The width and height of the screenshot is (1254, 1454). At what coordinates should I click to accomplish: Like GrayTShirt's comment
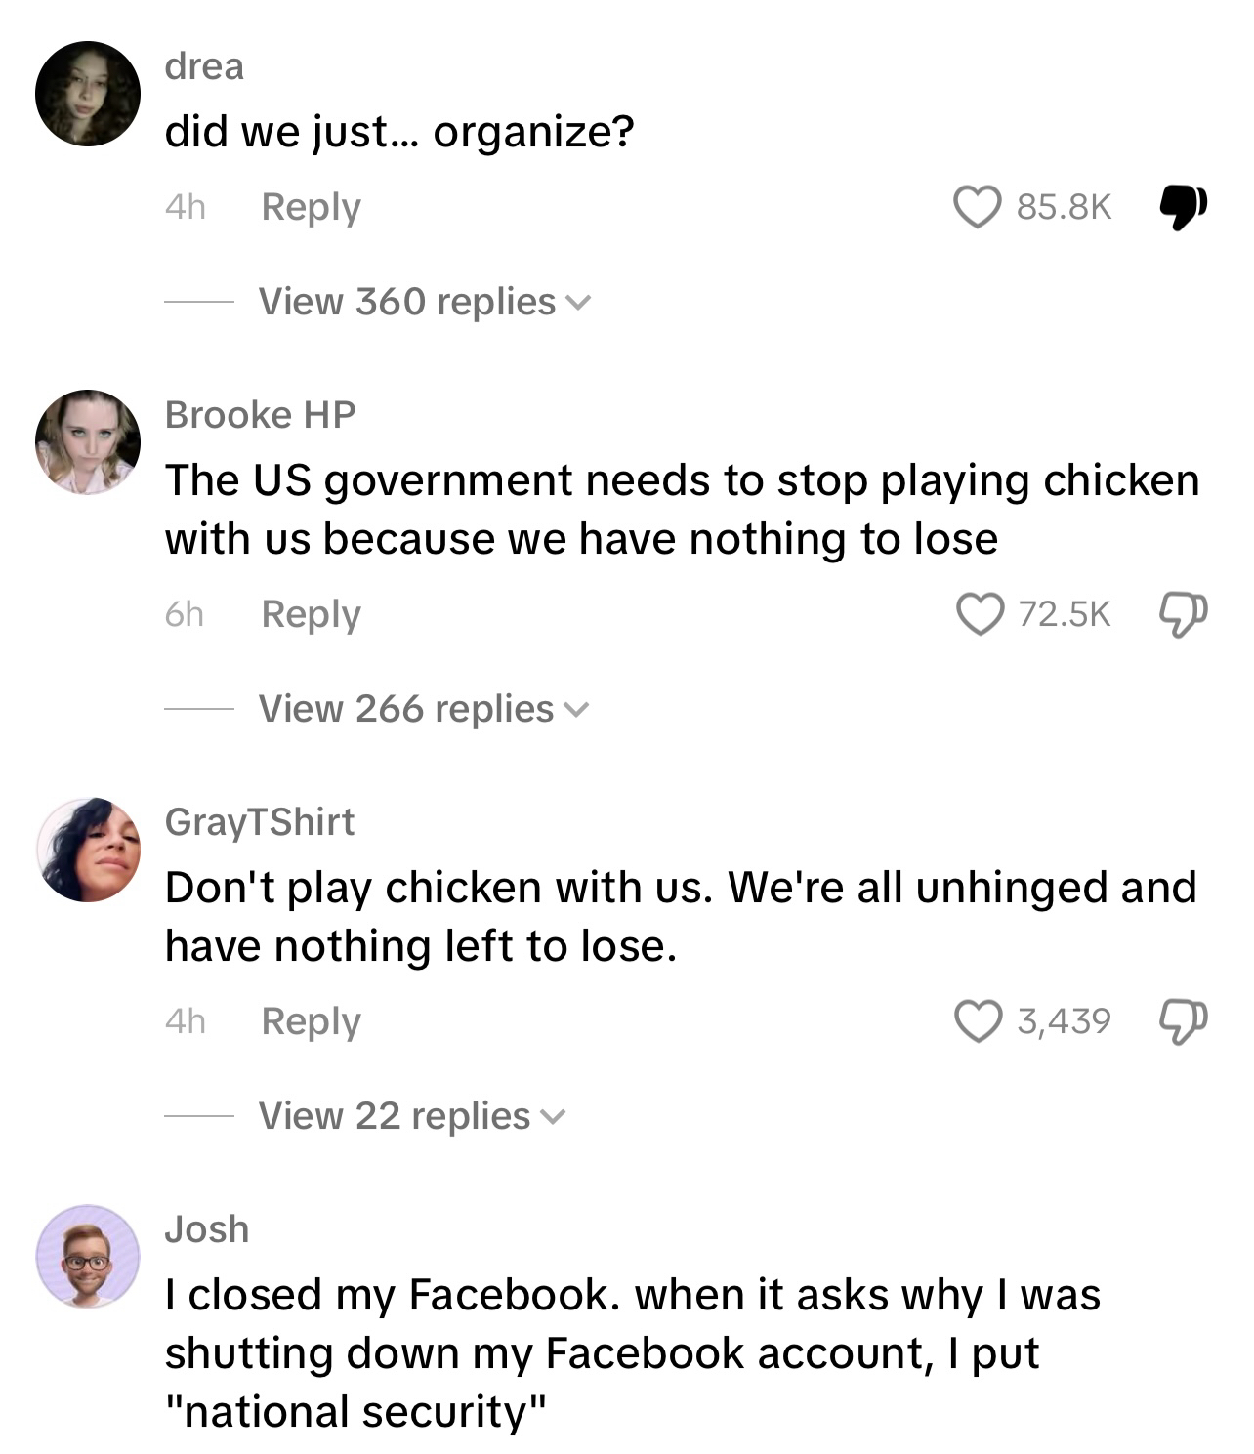coord(978,1021)
